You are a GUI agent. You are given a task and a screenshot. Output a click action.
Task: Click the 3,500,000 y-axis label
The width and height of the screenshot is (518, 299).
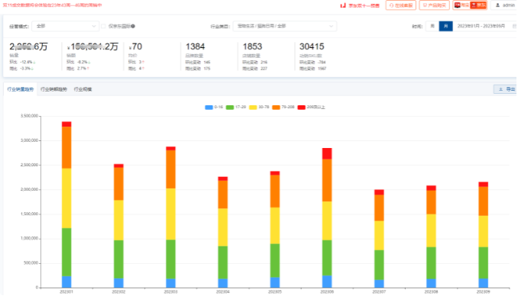(29, 116)
